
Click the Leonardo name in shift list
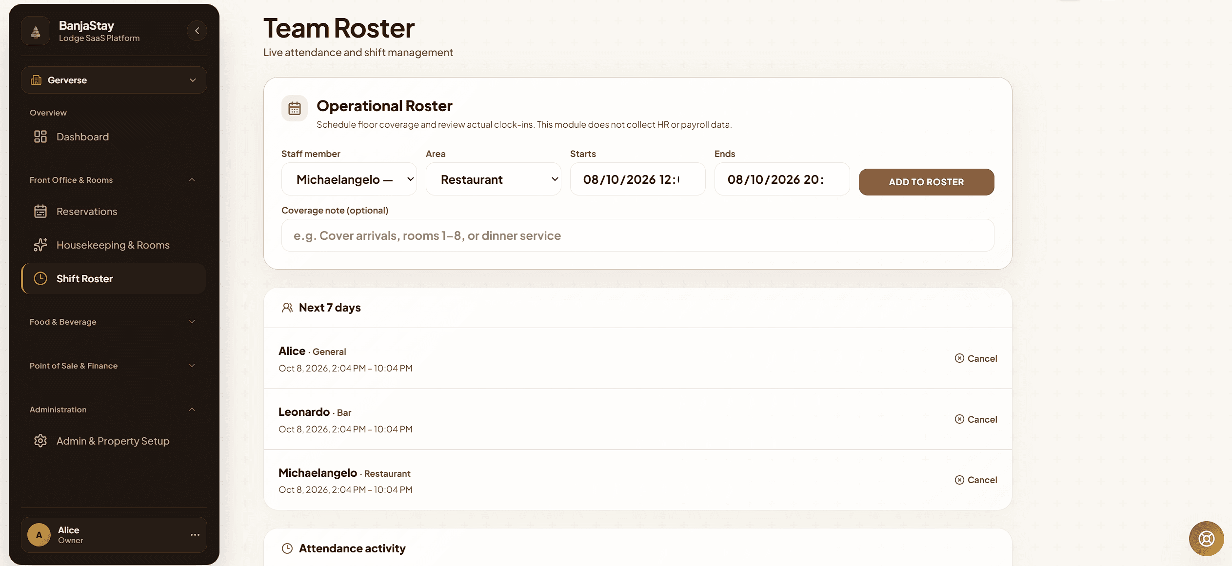point(304,411)
